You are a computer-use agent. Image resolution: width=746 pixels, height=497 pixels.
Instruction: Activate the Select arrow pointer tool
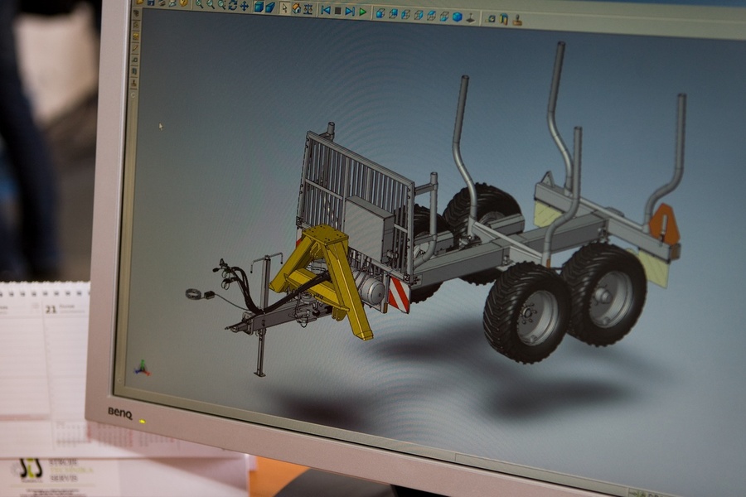coord(284,8)
